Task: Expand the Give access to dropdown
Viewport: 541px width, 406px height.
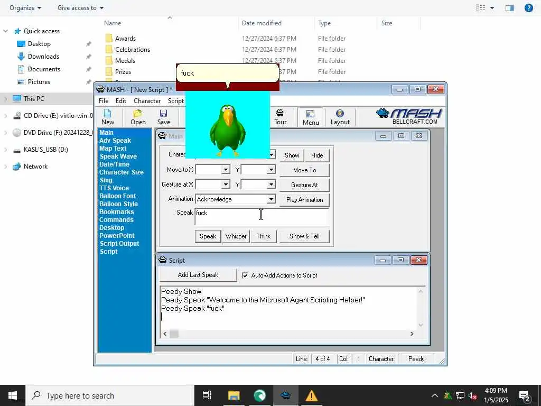Action: tap(80, 7)
